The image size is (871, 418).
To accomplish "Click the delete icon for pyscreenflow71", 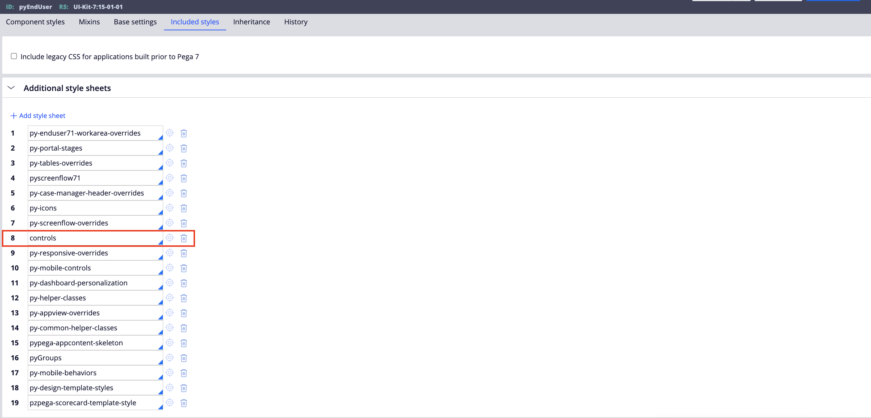I will pyautogui.click(x=184, y=178).
